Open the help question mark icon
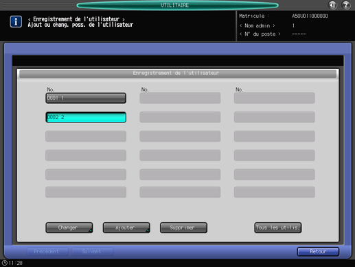 point(346,5)
